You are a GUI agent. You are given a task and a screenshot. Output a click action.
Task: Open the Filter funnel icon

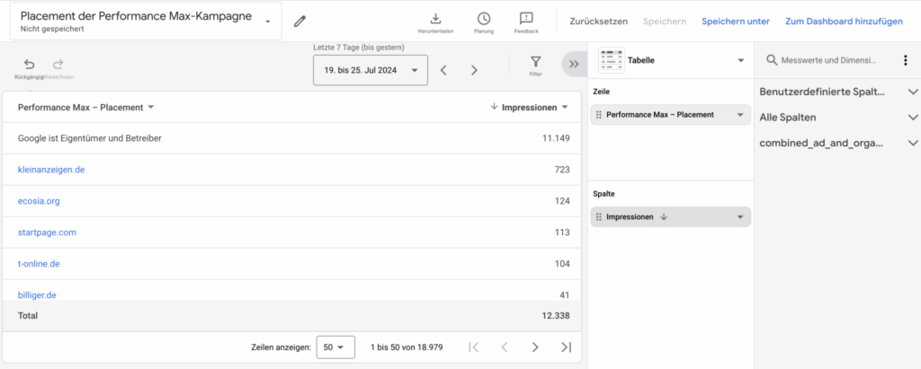point(536,62)
